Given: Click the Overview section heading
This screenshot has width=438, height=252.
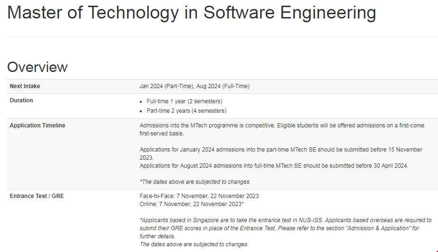Looking at the screenshot, I should tap(37, 67).
